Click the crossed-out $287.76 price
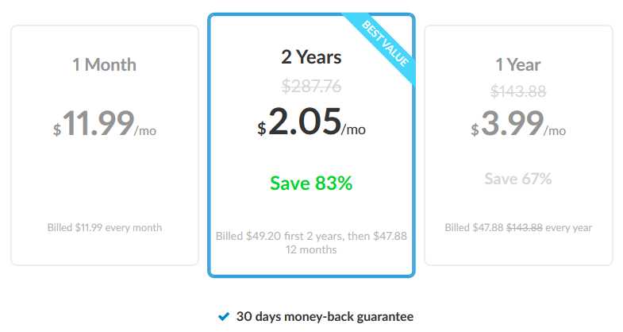Viewport: 623px width, 332px height. coord(311,86)
